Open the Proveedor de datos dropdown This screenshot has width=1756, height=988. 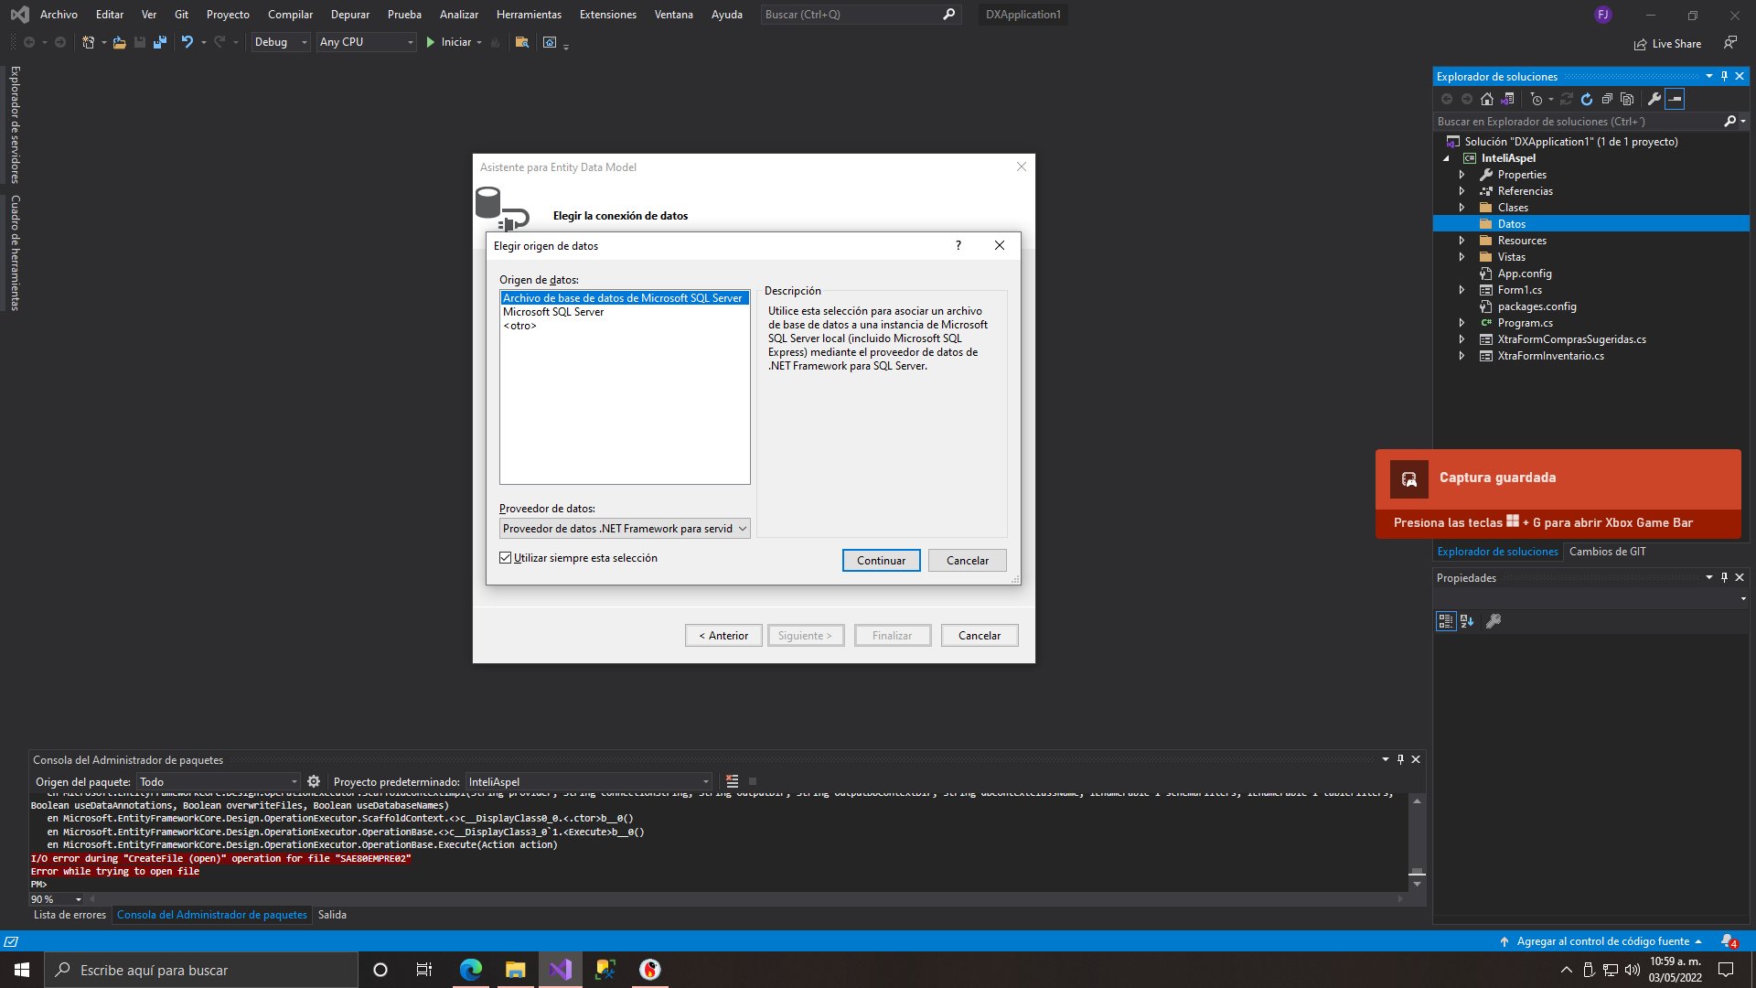click(625, 529)
